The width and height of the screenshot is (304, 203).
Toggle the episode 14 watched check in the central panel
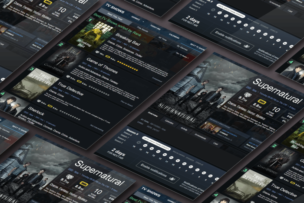pyautogui.click(x=152, y=148)
